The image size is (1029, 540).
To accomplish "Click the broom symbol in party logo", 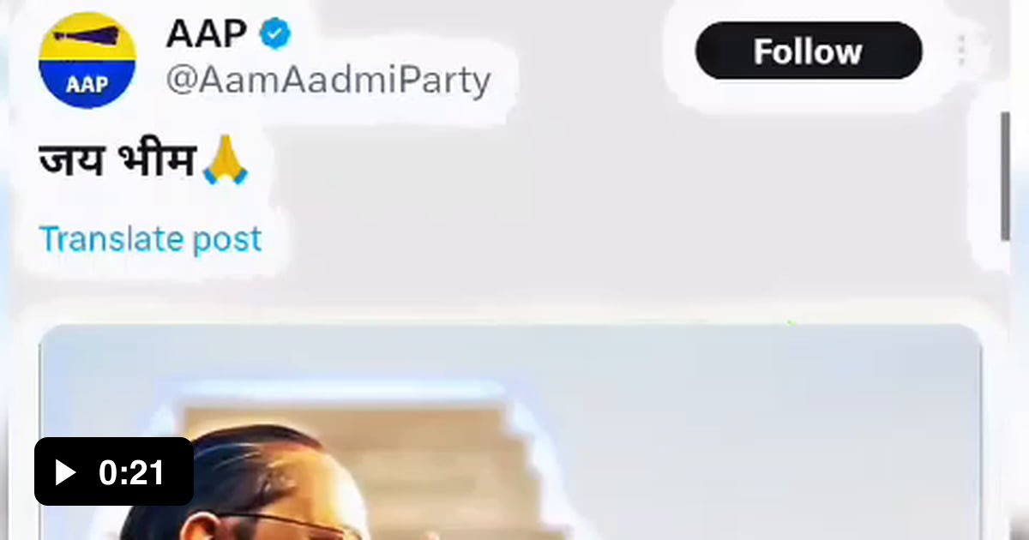I will pos(87,38).
